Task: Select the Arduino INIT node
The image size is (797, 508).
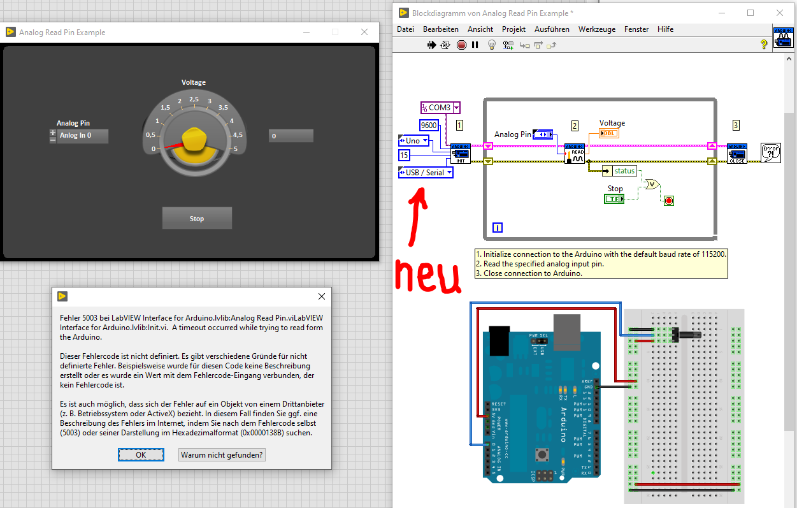Action: pyautogui.click(x=461, y=154)
